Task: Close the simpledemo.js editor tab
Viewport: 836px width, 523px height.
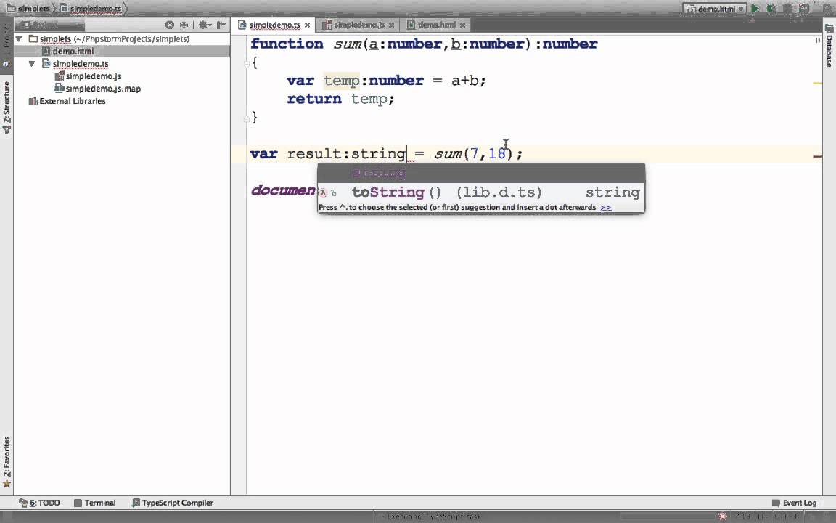Action: coord(391,25)
